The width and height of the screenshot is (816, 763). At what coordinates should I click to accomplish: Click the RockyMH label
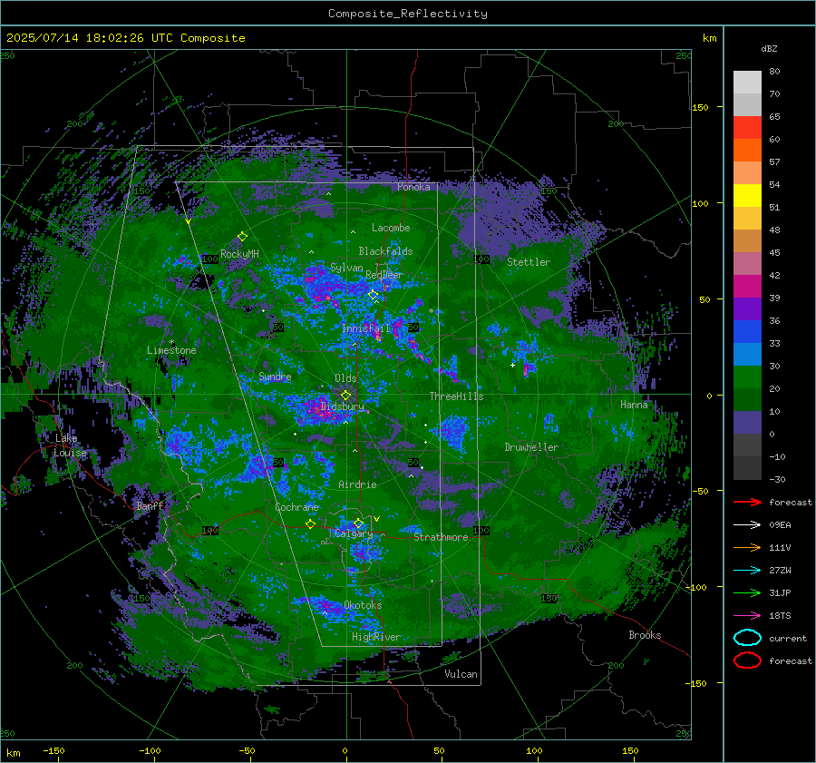tap(239, 254)
